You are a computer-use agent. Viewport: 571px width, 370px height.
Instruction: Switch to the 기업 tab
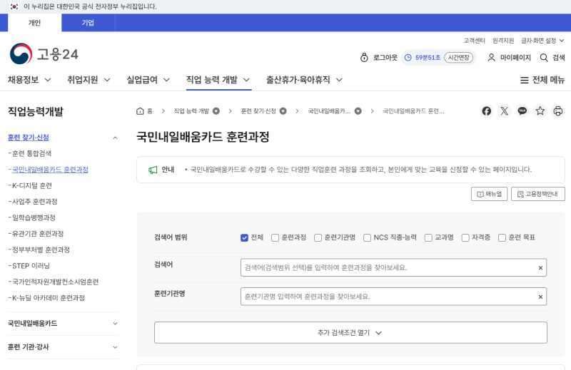(x=88, y=23)
